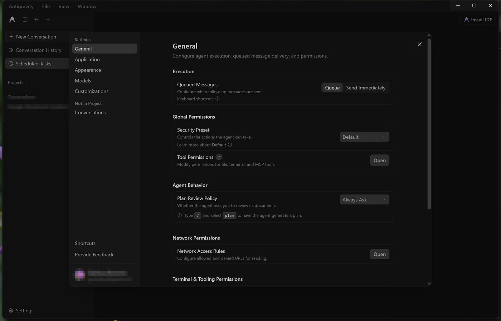The image size is (501, 321).
Task: Switch to Application settings
Action: click(104, 59)
